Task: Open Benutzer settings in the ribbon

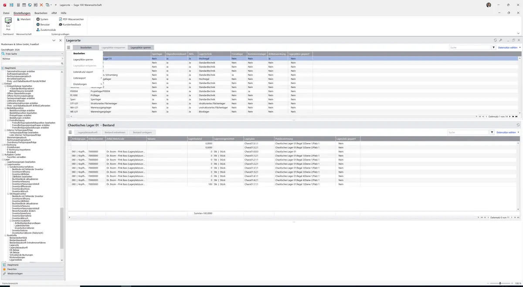Action: (43, 24)
